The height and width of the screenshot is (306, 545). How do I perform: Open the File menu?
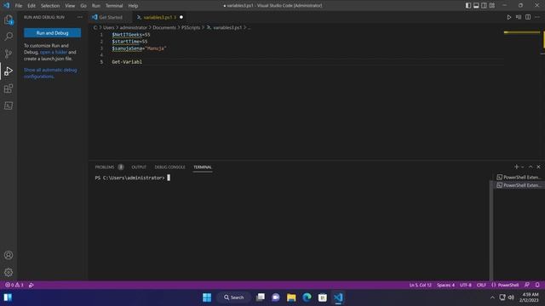coord(19,6)
